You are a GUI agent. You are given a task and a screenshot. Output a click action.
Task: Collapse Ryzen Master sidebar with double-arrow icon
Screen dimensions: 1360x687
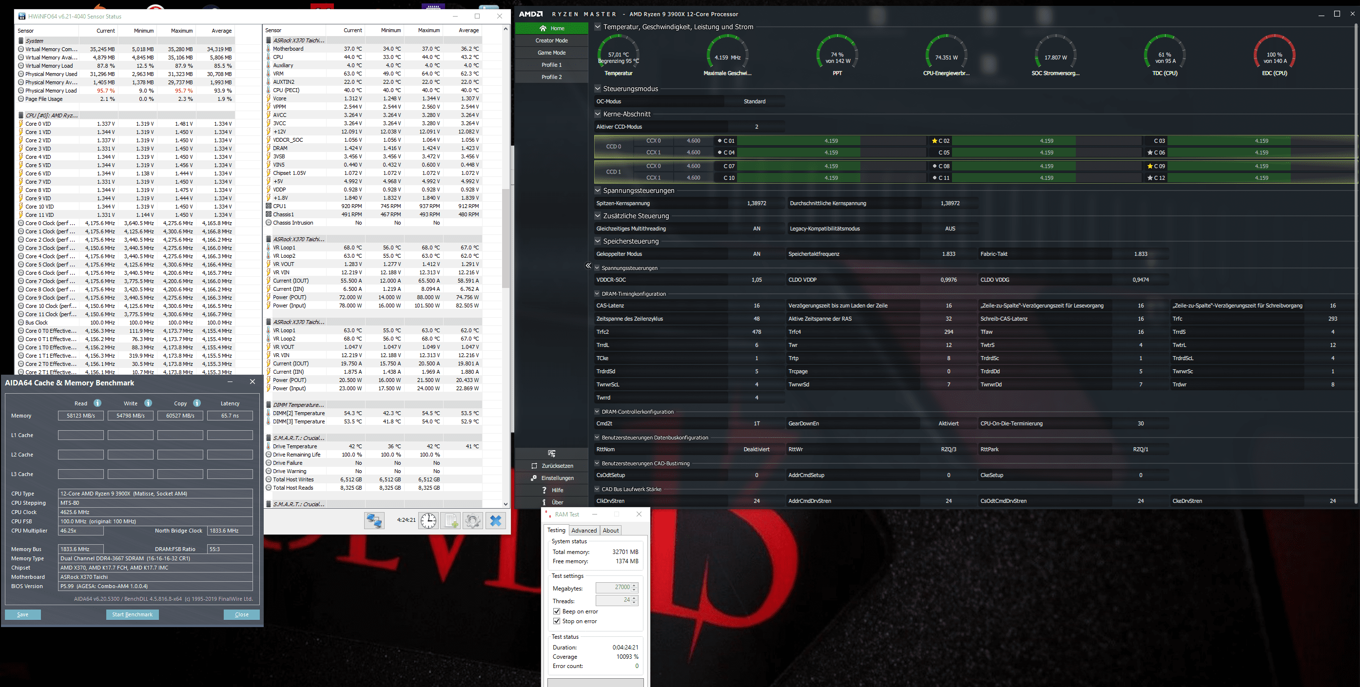point(588,266)
